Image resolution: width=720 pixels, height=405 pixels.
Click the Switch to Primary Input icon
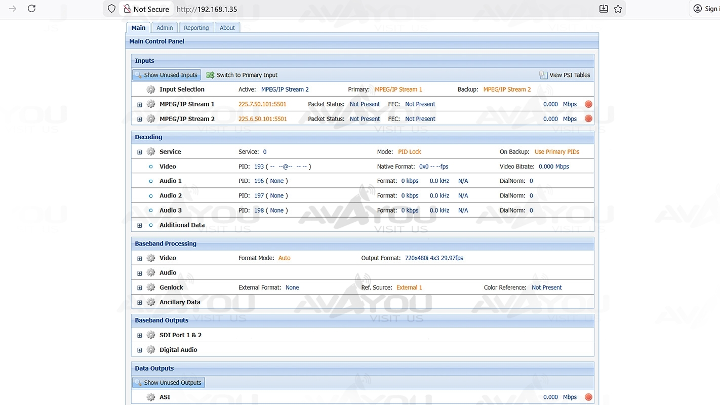210,75
